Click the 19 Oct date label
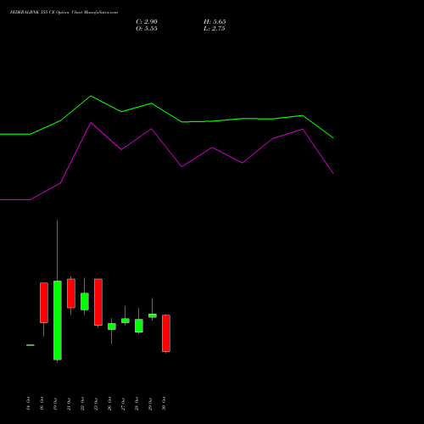 pos(55,404)
